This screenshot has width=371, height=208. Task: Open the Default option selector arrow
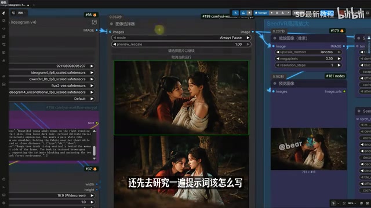point(92,99)
